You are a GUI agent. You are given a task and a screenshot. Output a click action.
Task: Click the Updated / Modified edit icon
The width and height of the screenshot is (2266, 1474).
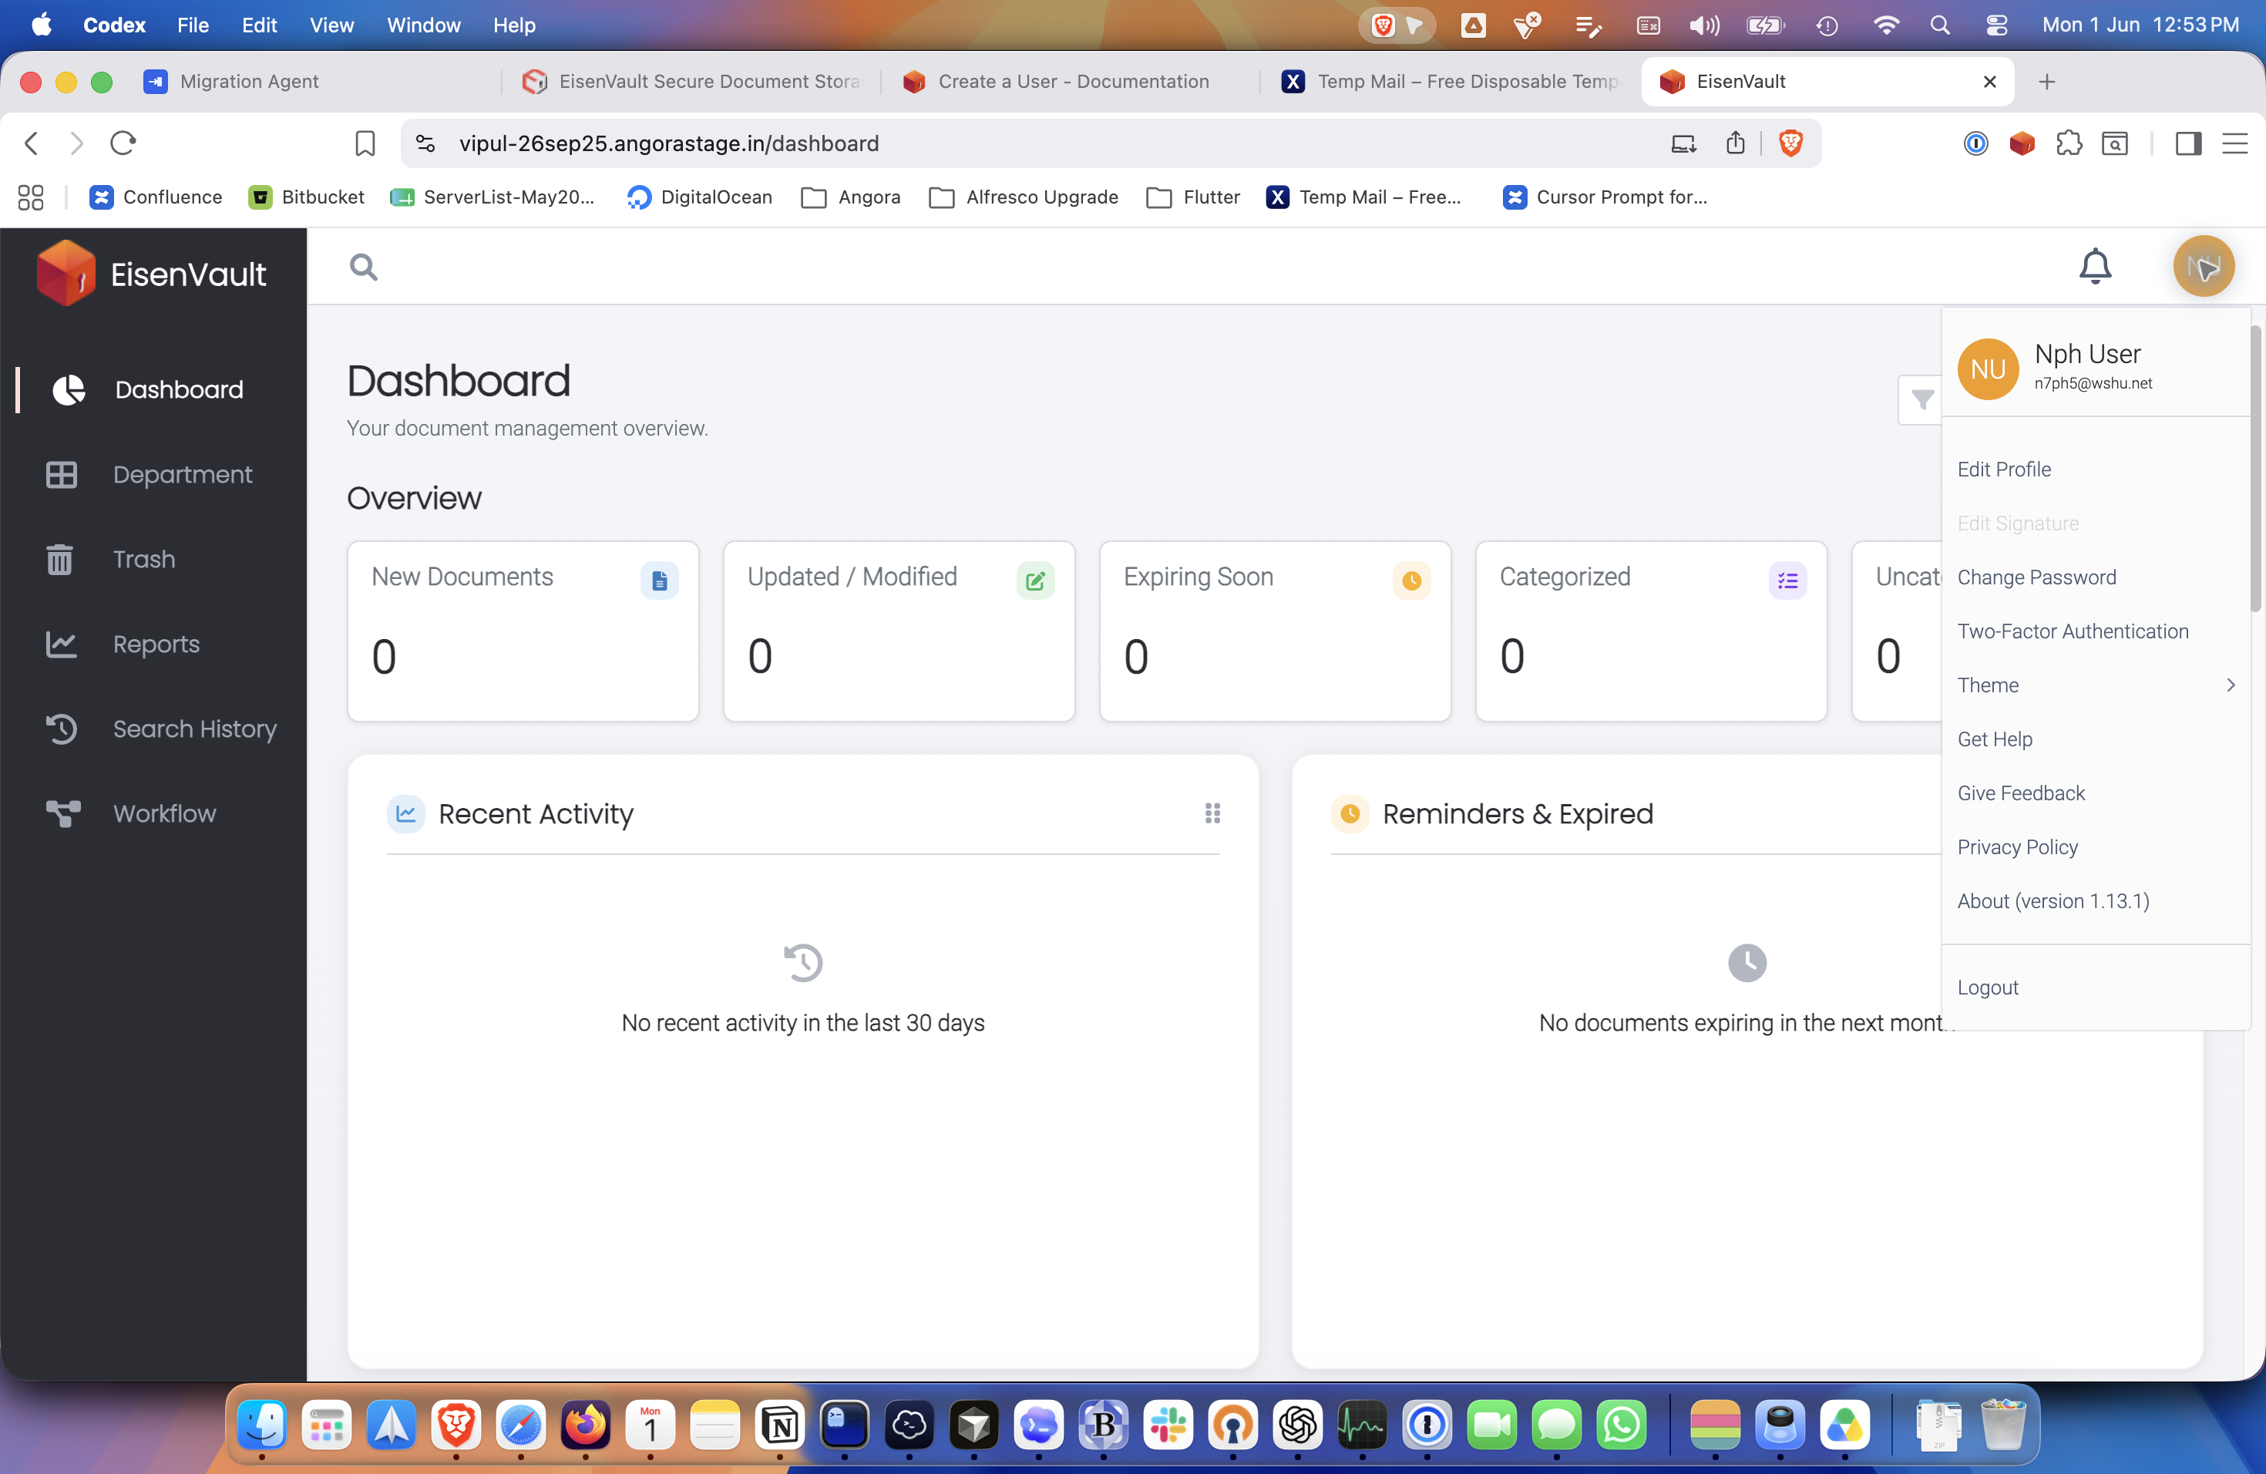point(1035,580)
